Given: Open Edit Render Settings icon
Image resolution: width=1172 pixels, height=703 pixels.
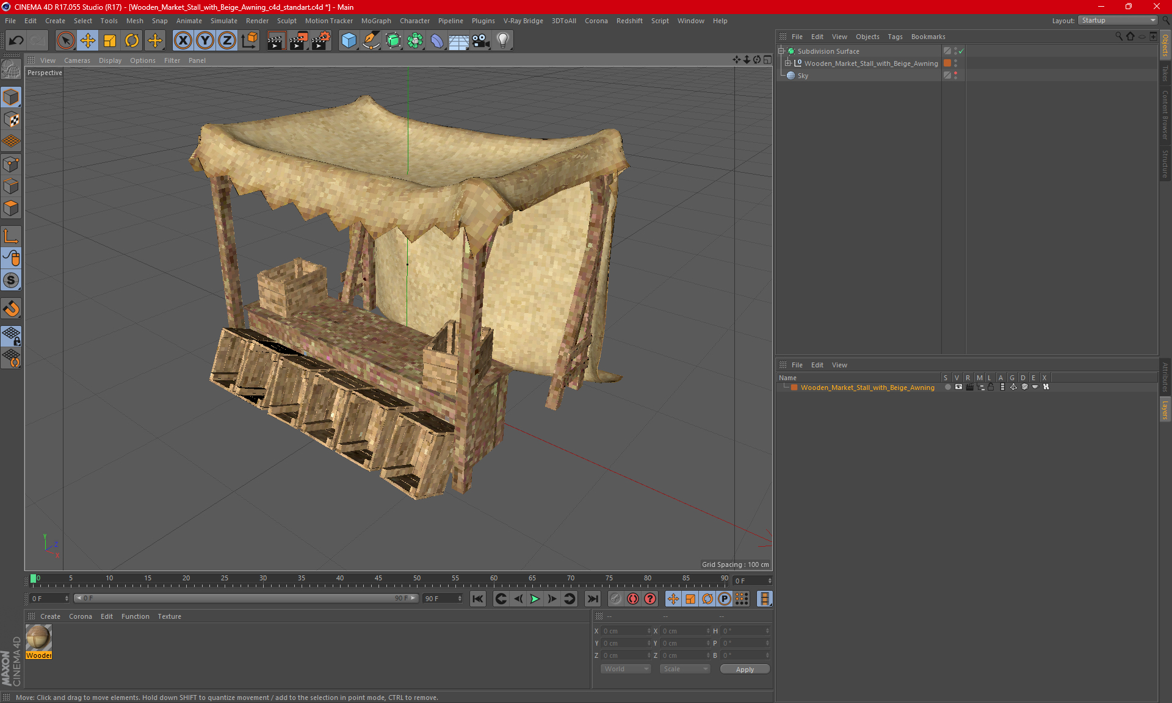Looking at the screenshot, I should coord(321,41).
